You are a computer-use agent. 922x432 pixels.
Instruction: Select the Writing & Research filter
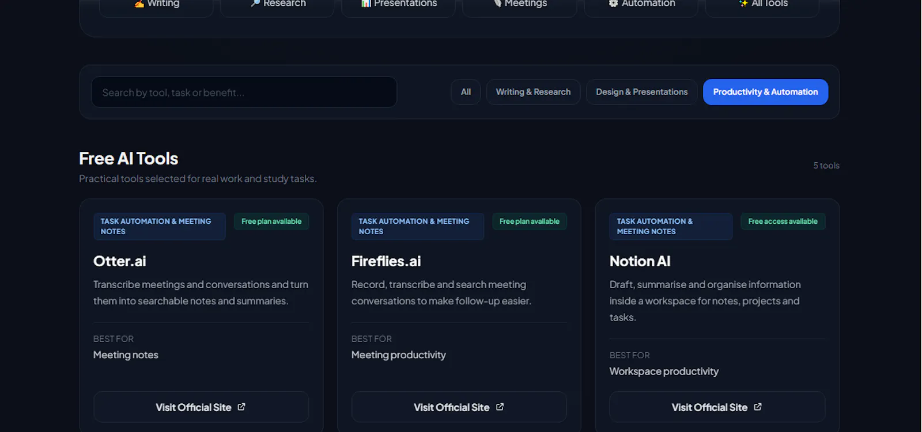click(533, 92)
